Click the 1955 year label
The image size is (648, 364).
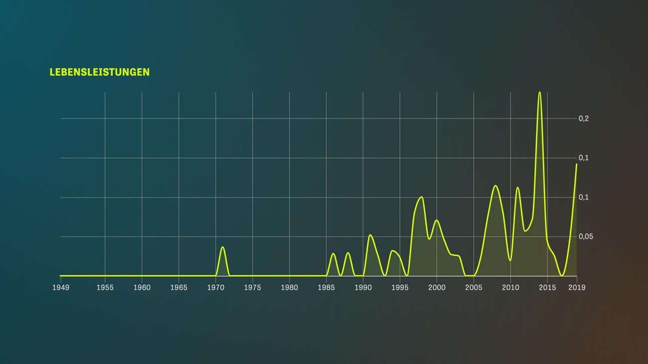coord(105,288)
